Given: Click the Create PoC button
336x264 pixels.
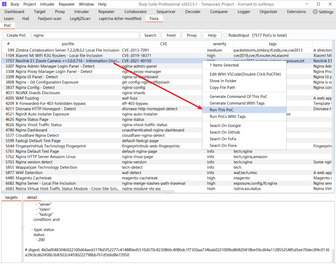Looking at the screenshot, I should tap(16, 35).
